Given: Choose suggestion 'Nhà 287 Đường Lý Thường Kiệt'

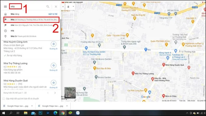Looking at the screenshot, I should 31,20.
